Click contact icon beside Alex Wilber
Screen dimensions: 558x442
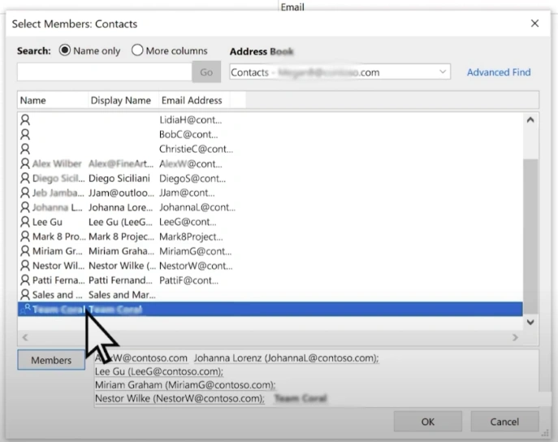click(25, 163)
